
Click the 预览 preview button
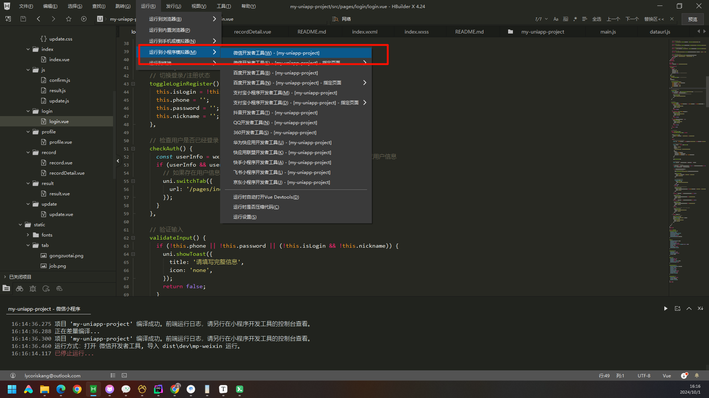tap(692, 19)
